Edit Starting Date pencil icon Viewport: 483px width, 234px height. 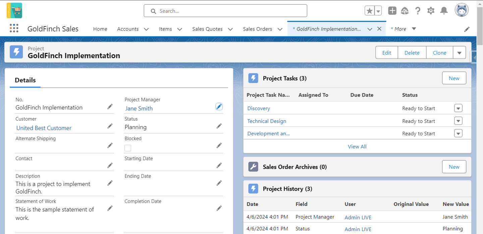(219, 165)
